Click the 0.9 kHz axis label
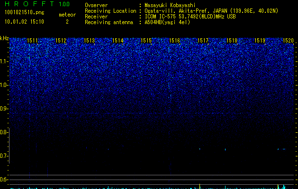Image resolution: width=298 pixels, height=189 pixels. tap(4, 109)
